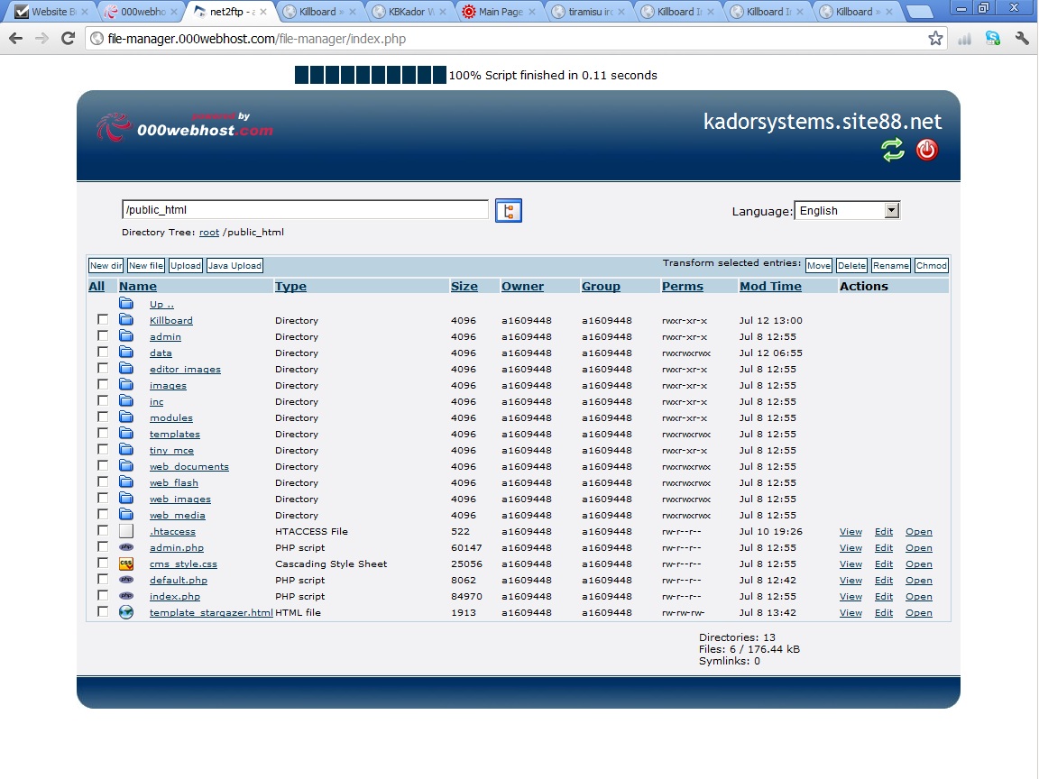The height and width of the screenshot is (779, 1039).
Task: Click the admin folder icon
Action: tap(126, 335)
